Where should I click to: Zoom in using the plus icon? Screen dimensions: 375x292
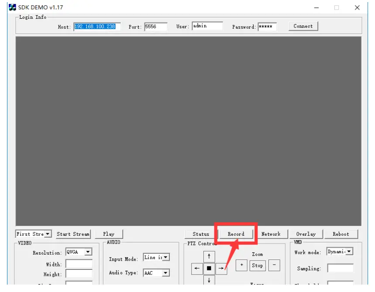click(241, 265)
